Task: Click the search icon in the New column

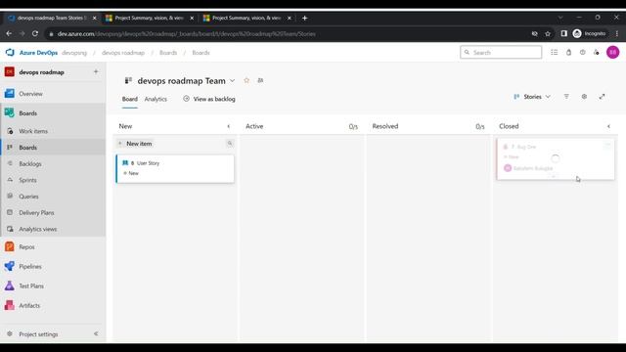Action: pyautogui.click(x=230, y=144)
